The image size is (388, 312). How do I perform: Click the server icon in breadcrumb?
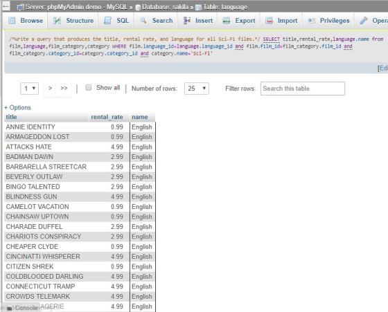[21, 8]
